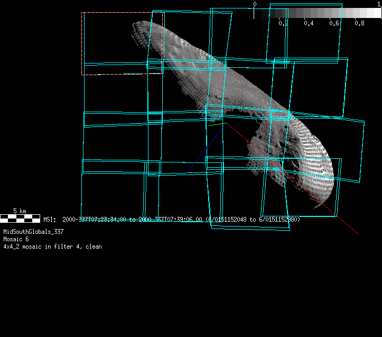Click the asteroid's upper-left tip

point(138,24)
